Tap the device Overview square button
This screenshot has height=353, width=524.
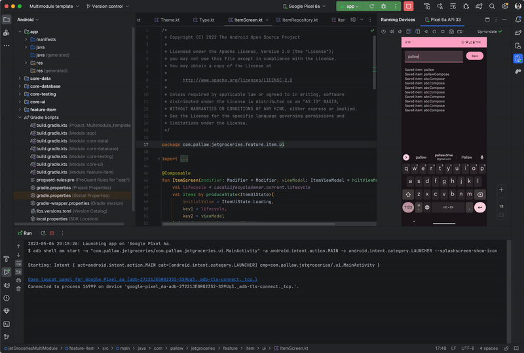click(443, 31)
